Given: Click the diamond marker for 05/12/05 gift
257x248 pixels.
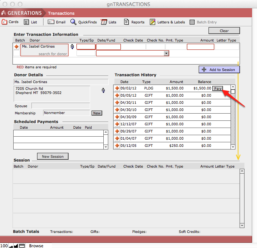Looking at the screenshot, I should (117, 146).
